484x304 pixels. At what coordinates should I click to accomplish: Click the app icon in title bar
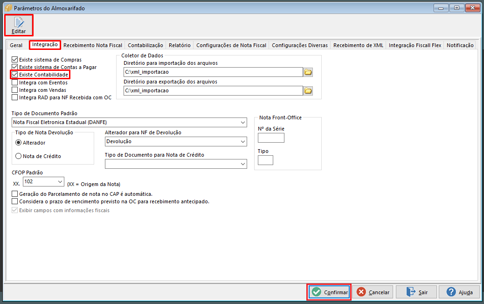pos(8,8)
